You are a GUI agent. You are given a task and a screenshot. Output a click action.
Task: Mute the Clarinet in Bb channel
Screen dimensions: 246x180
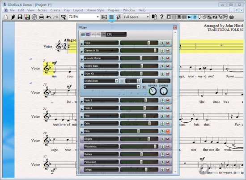(168, 51)
